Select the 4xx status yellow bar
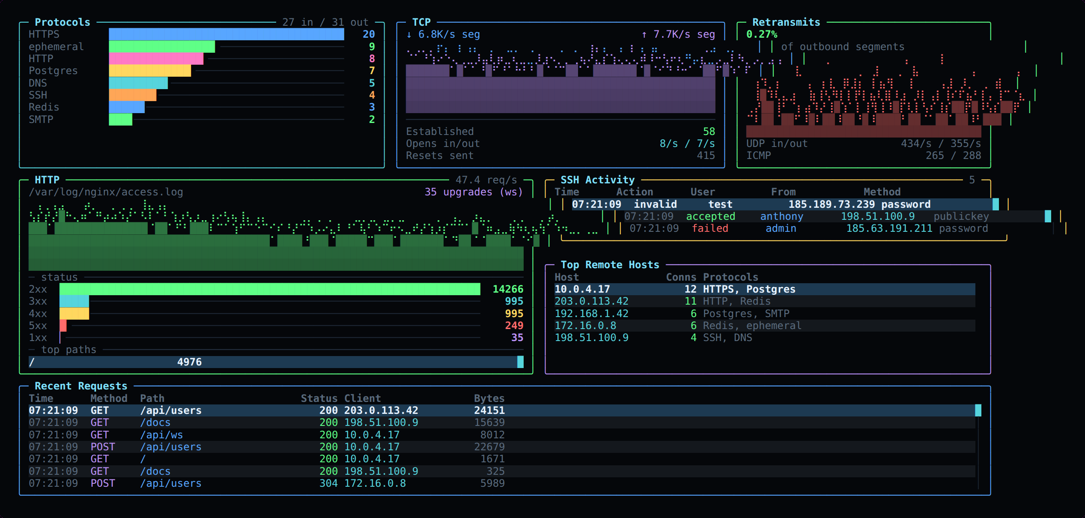 [x=75, y=314]
